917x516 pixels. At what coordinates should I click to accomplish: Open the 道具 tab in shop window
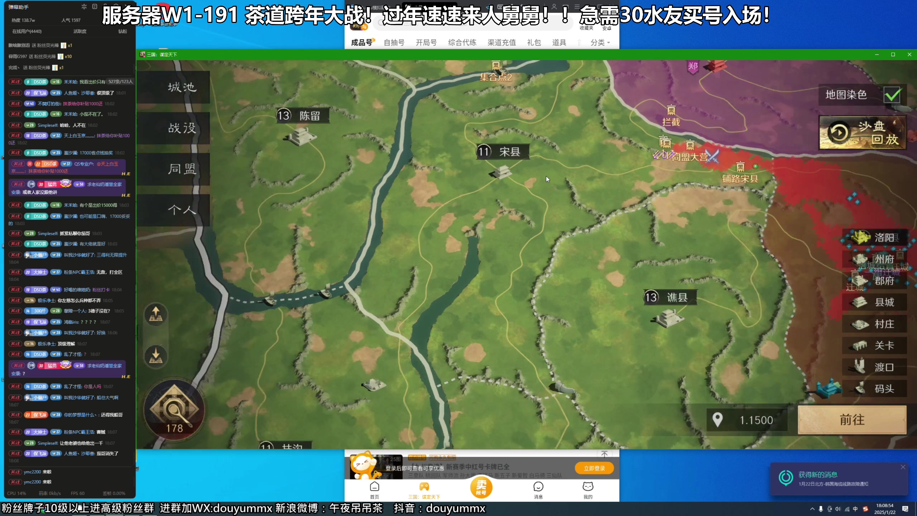tap(559, 43)
